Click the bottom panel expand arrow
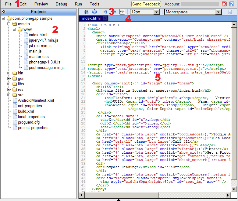The image size is (238, 201). tap(119, 200)
